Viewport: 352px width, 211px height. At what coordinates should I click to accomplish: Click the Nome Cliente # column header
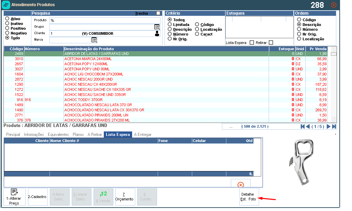[x=104, y=141]
